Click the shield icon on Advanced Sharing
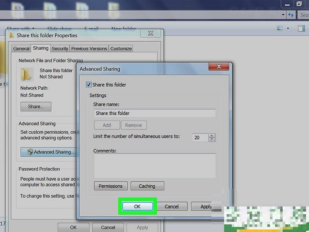The image size is (309, 232). (x=30, y=152)
